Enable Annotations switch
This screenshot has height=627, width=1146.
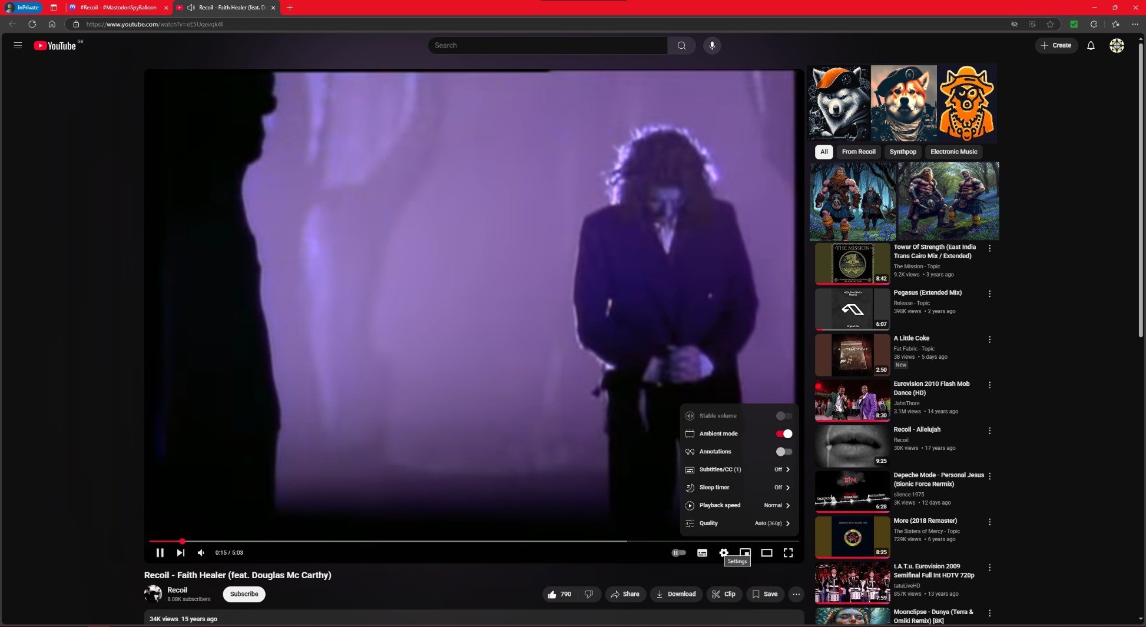(x=784, y=452)
